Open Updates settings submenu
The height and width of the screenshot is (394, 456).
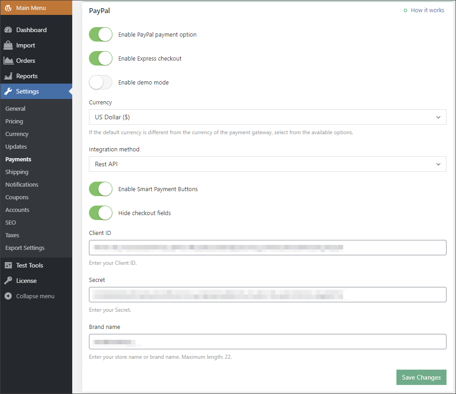click(16, 147)
